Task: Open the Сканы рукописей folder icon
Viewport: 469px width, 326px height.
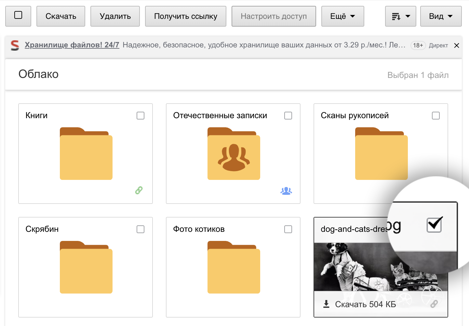Action: 382,154
